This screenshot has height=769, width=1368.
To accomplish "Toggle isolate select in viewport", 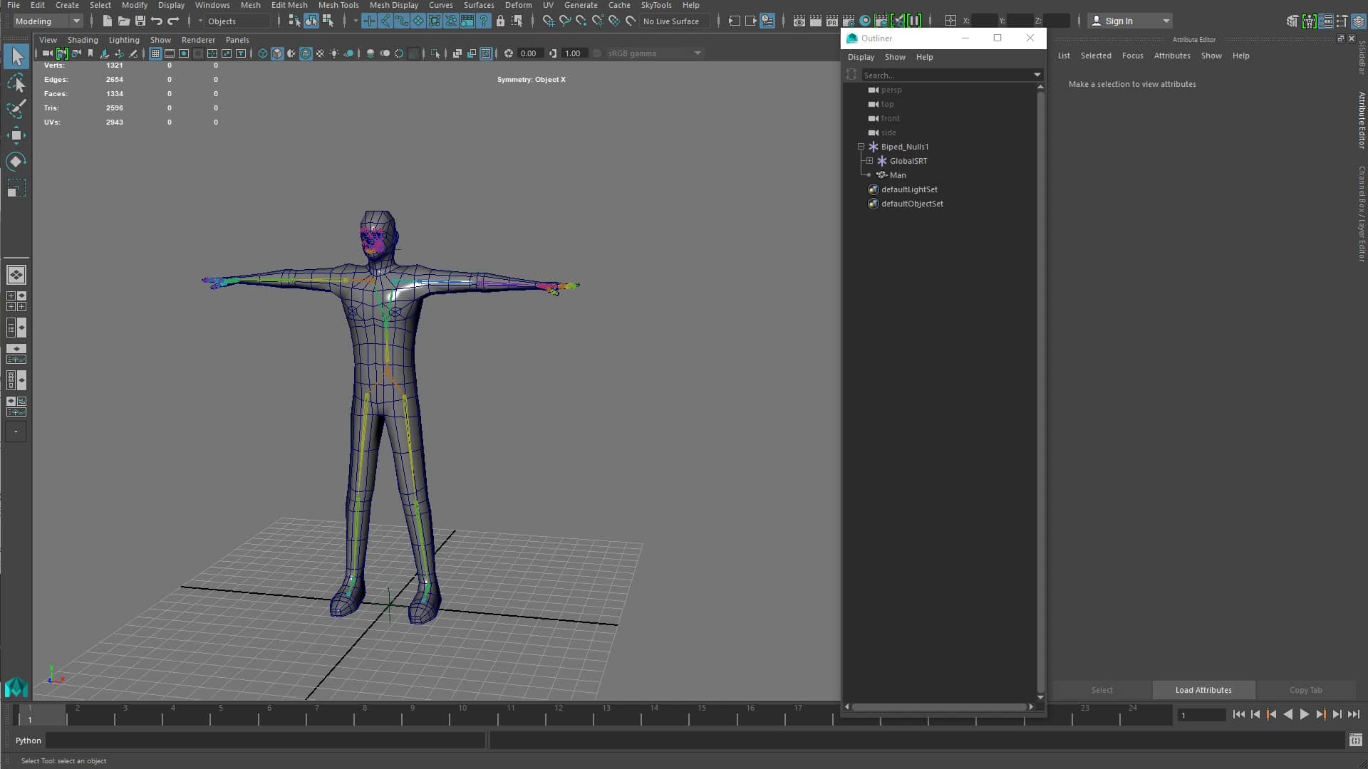I will [x=435, y=53].
